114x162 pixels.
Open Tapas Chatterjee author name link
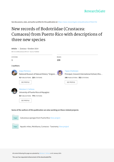71,71
